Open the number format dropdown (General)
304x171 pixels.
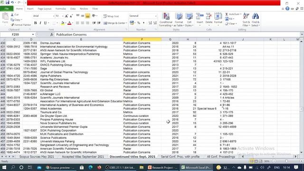(156, 16)
